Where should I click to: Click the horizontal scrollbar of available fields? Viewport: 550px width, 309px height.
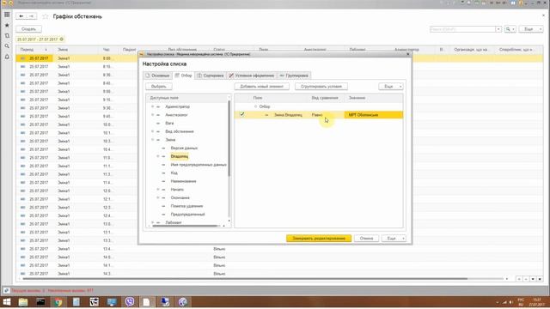pyautogui.click(x=185, y=226)
